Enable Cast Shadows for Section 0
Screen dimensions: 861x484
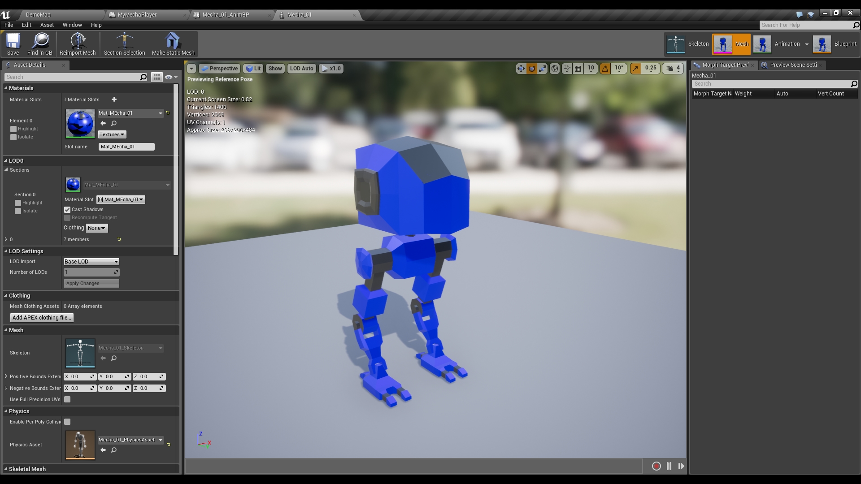[67, 209]
